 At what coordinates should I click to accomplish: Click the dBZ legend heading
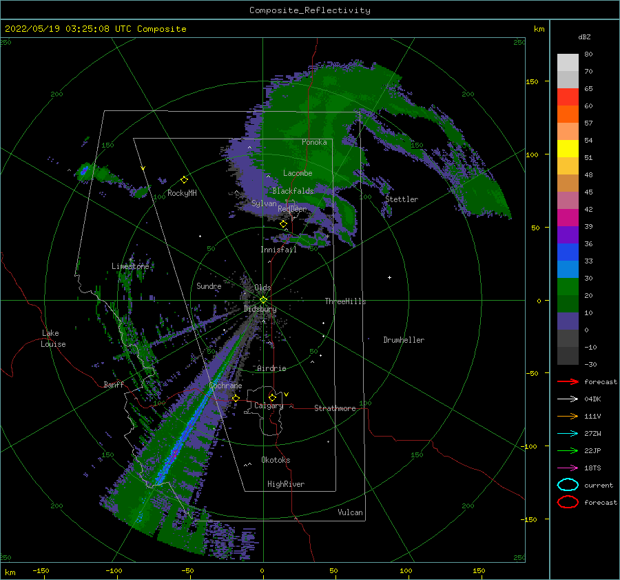click(584, 37)
